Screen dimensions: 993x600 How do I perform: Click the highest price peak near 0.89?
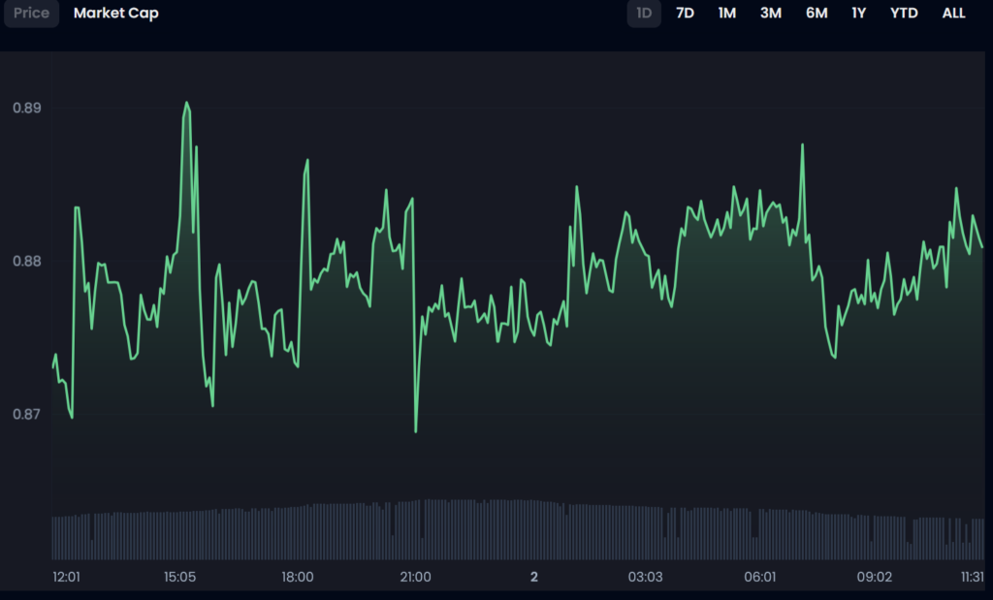pos(186,103)
